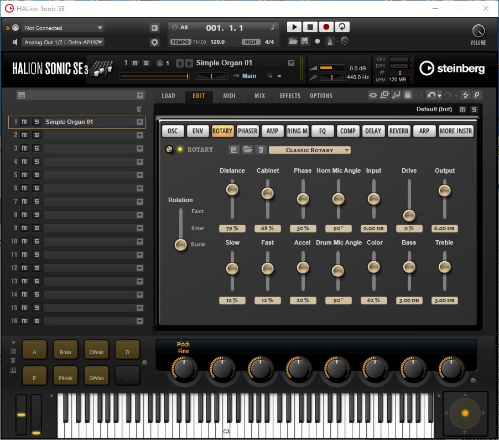Click the Rotation speed slider knob
The image size is (499, 440).
(x=181, y=245)
